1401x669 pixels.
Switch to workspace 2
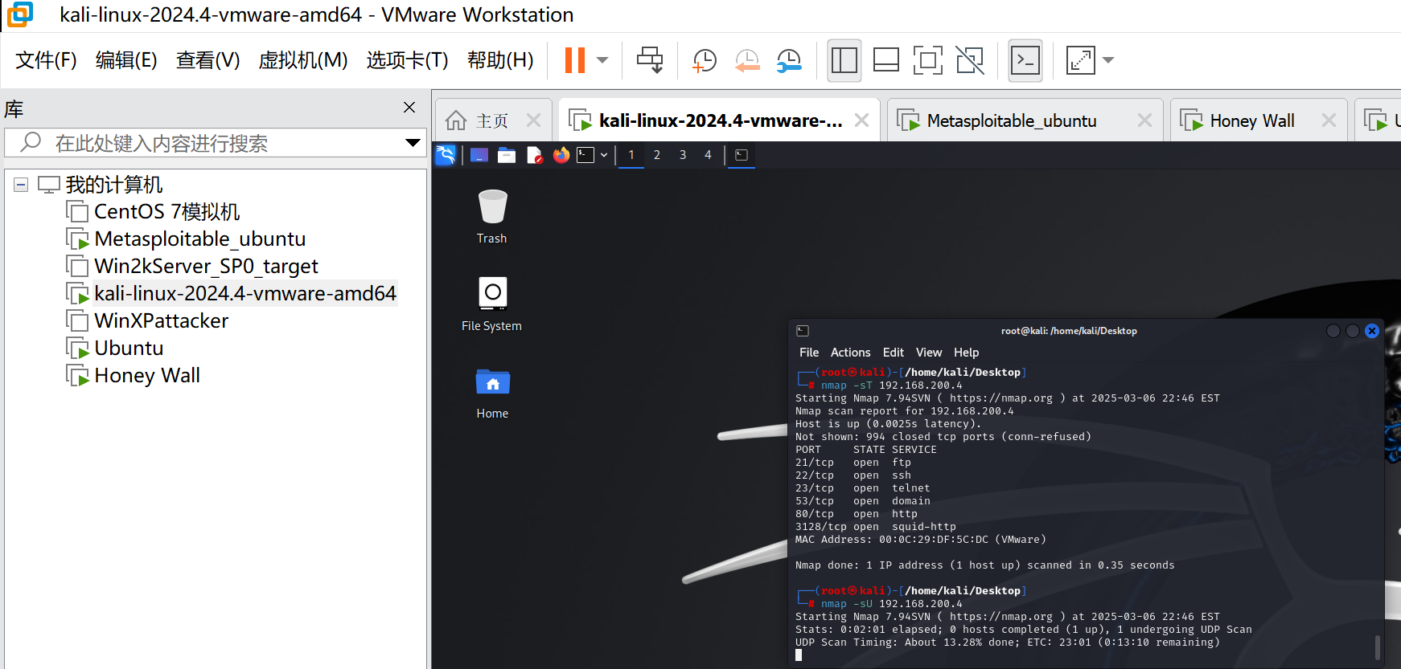click(657, 155)
